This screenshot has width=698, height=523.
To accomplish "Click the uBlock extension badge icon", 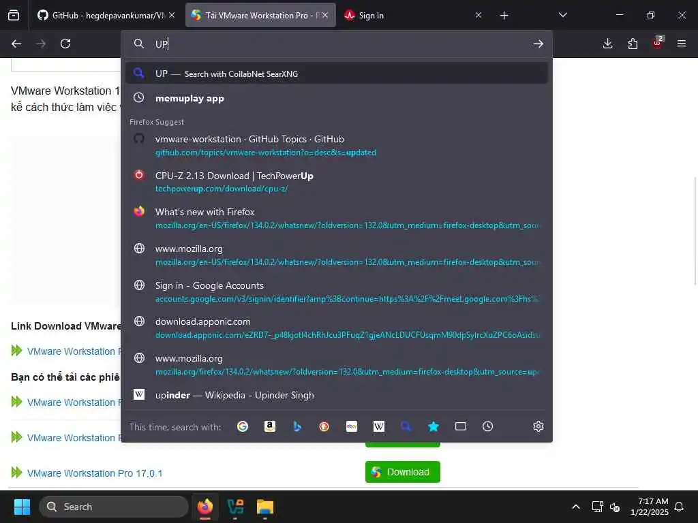I will coord(658,43).
